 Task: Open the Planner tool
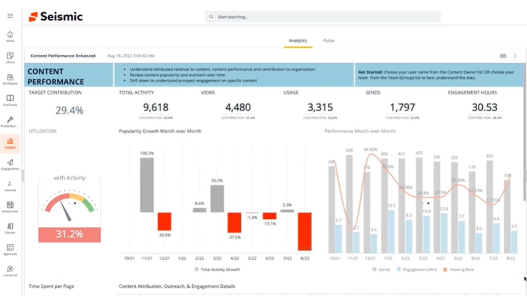point(10,228)
